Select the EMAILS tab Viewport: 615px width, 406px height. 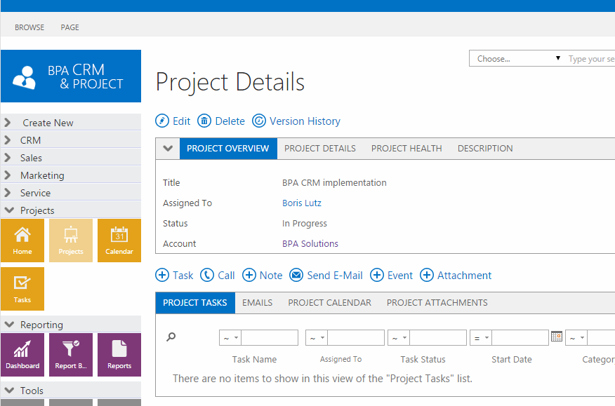(x=257, y=302)
